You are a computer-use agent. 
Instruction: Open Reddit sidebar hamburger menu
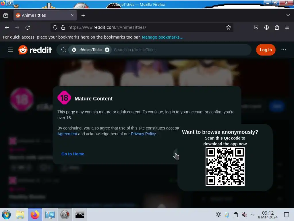pyautogui.click(x=10, y=50)
